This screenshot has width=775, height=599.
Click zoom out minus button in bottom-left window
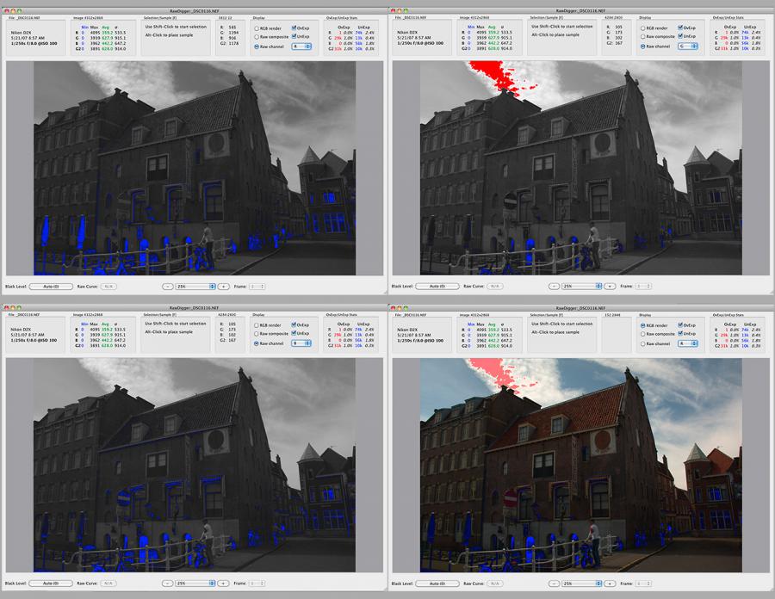[x=169, y=583]
